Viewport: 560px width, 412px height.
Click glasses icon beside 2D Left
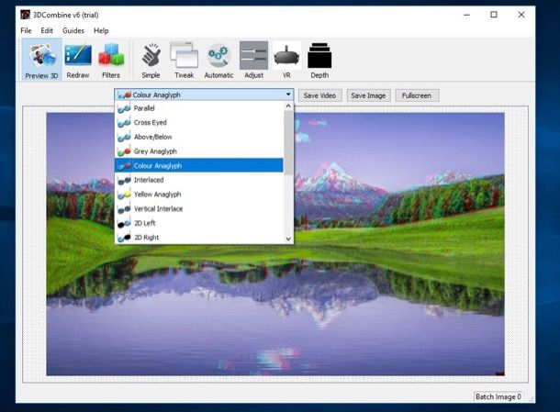click(x=124, y=223)
